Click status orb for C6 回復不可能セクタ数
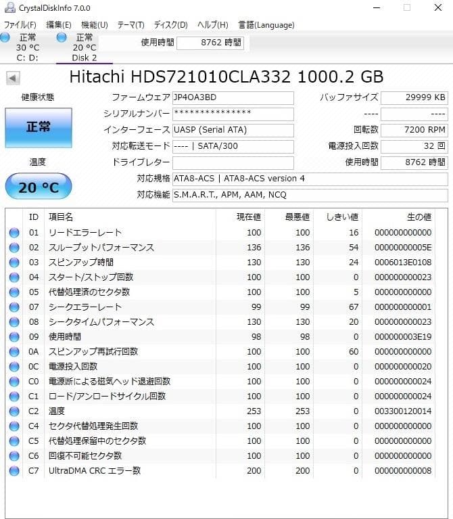This screenshot has width=453, height=519. (x=14, y=456)
